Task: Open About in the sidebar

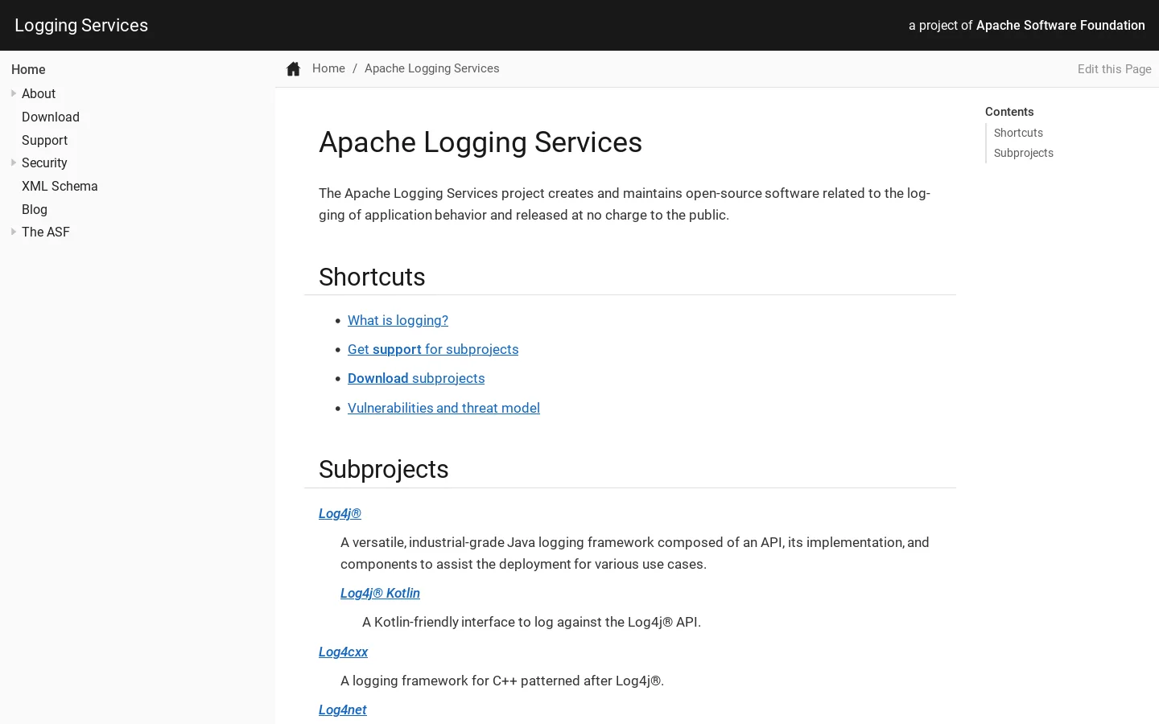Action: (39, 93)
